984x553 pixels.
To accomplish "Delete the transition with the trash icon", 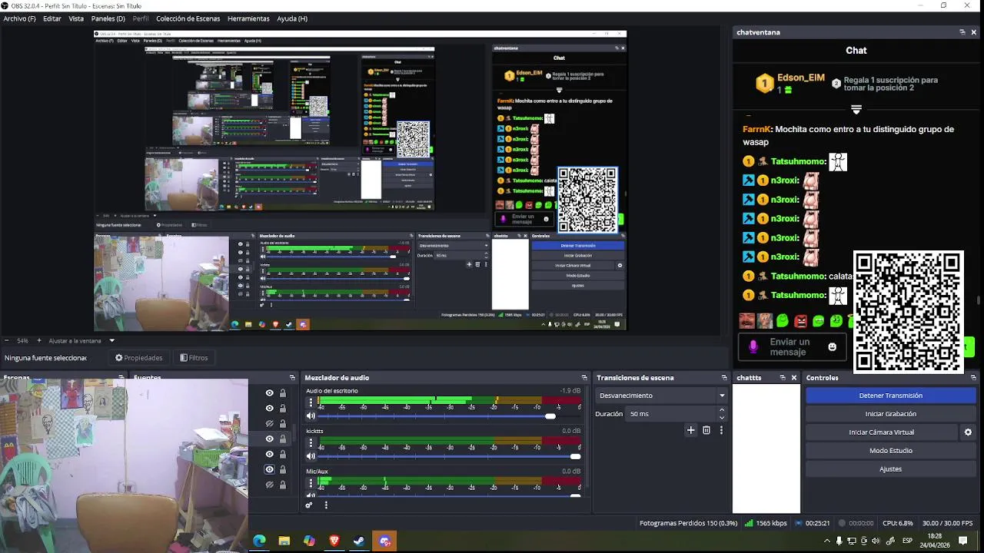I will (x=706, y=430).
